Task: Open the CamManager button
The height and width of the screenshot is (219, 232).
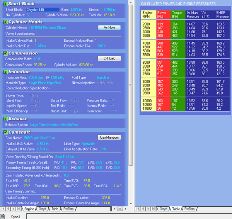Action: (109, 138)
